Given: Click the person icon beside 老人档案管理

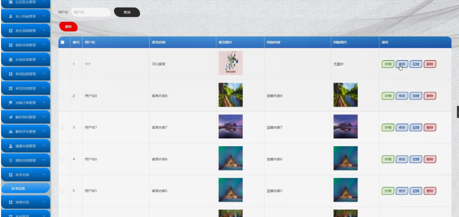Looking at the screenshot, I should [x=11, y=16].
